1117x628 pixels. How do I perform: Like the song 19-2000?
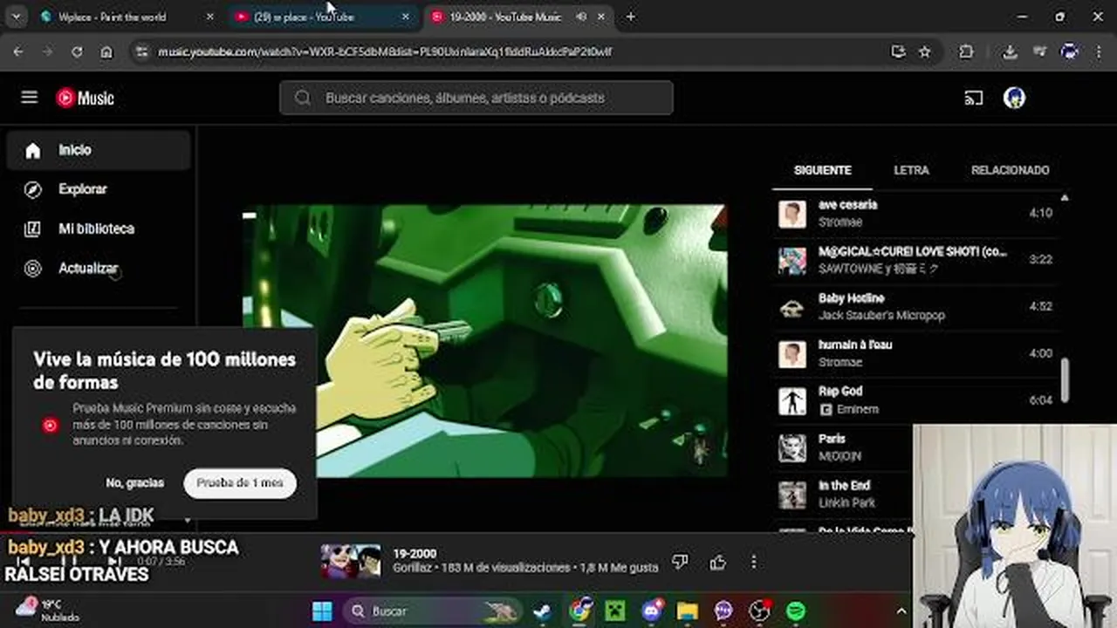(x=717, y=563)
